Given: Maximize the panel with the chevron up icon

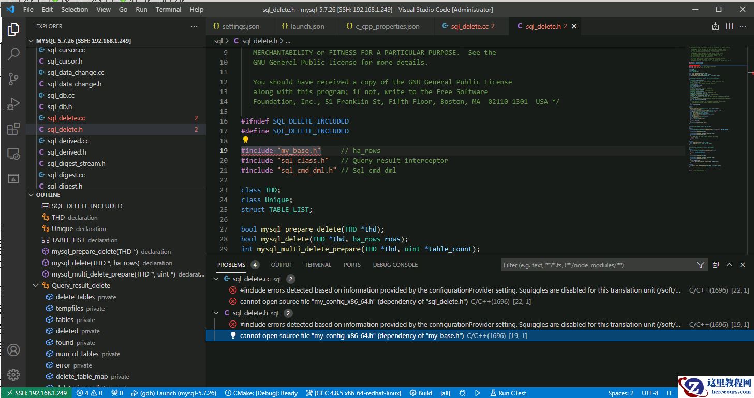Looking at the screenshot, I should 729,265.
